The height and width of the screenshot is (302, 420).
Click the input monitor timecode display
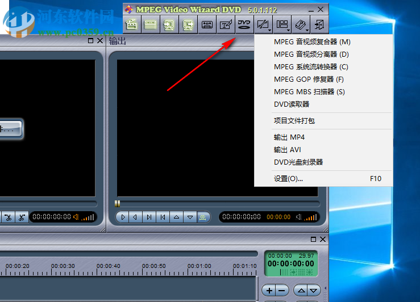[x=52, y=217]
